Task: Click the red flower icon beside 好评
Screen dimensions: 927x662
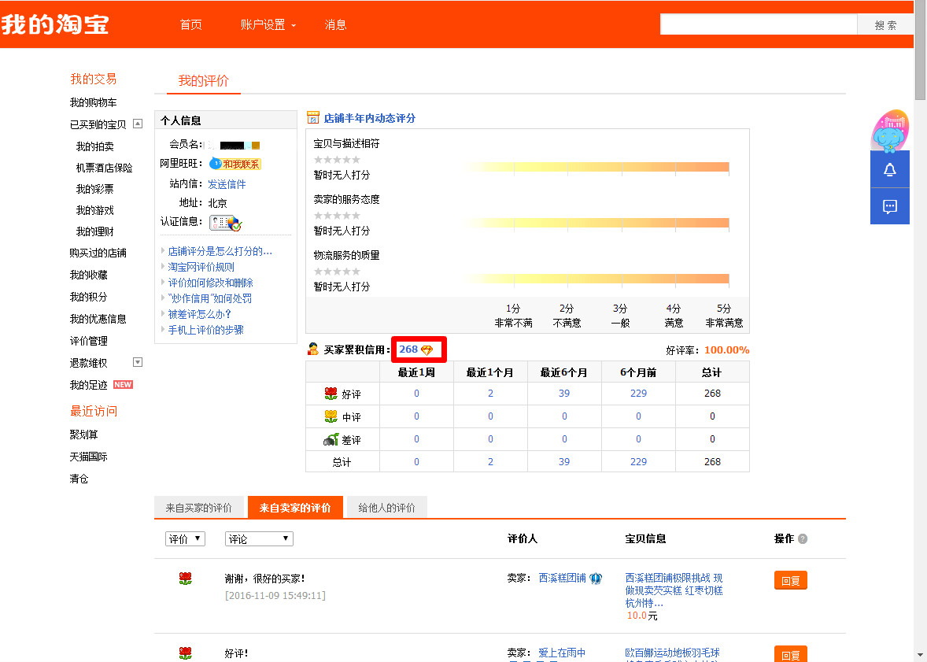Action: click(x=331, y=394)
